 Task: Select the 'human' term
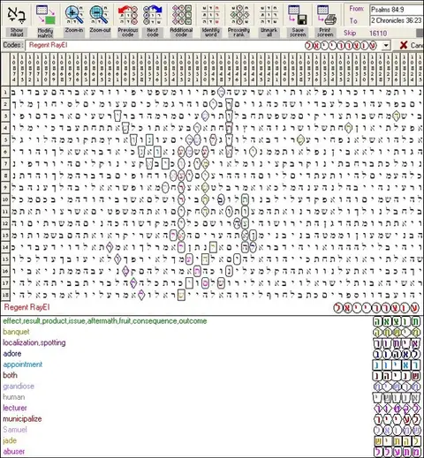(x=14, y=397)
